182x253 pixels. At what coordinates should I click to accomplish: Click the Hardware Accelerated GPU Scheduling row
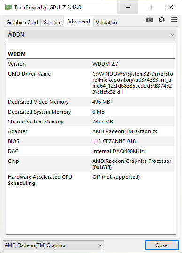[91, 180]
